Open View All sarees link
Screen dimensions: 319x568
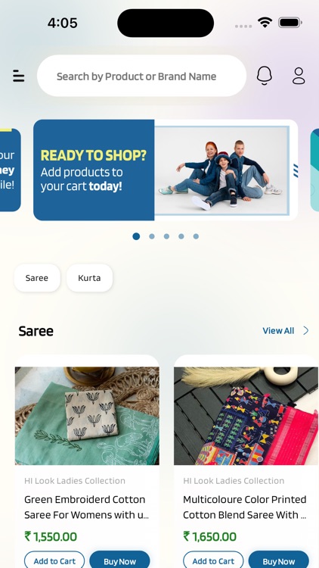278,330
